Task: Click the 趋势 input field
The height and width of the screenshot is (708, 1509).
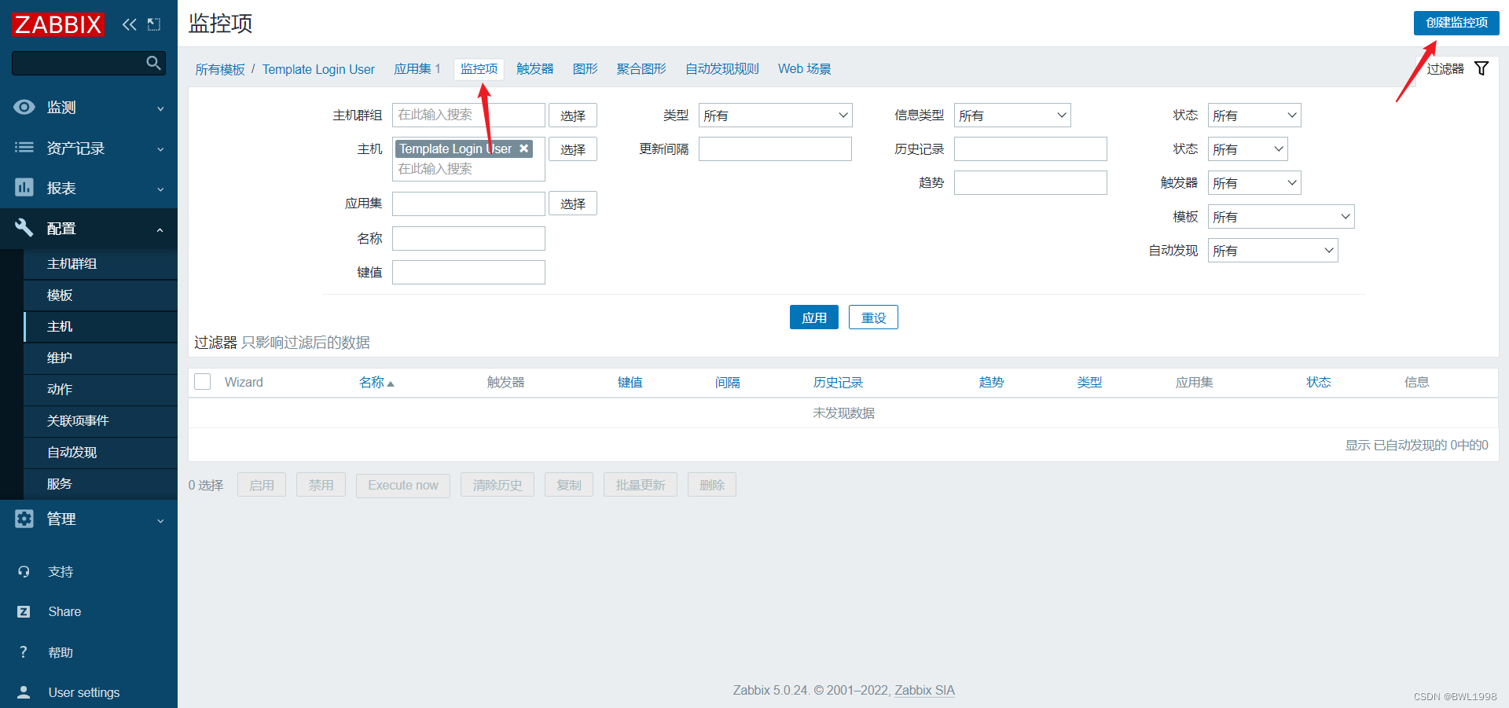Action: [1030, 183]
